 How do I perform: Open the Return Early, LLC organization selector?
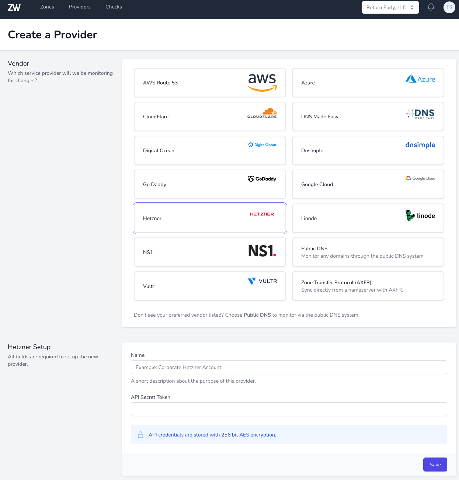point(390,7)
